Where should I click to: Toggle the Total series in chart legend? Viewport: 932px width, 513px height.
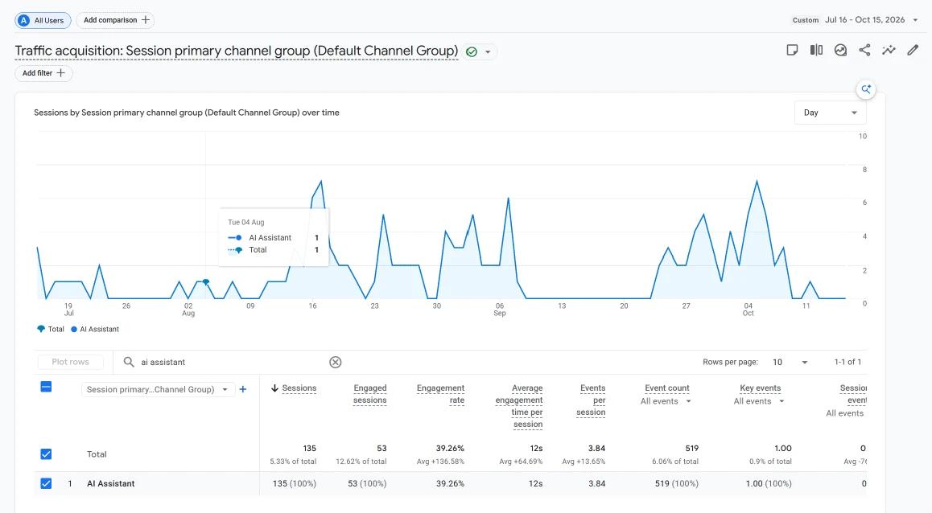[x=51, y=329]
